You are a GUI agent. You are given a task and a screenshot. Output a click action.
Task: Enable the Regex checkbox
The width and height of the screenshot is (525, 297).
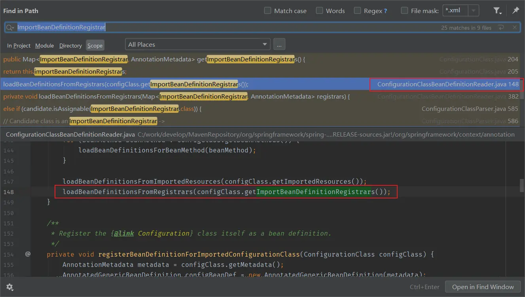(x=357, y=11)
